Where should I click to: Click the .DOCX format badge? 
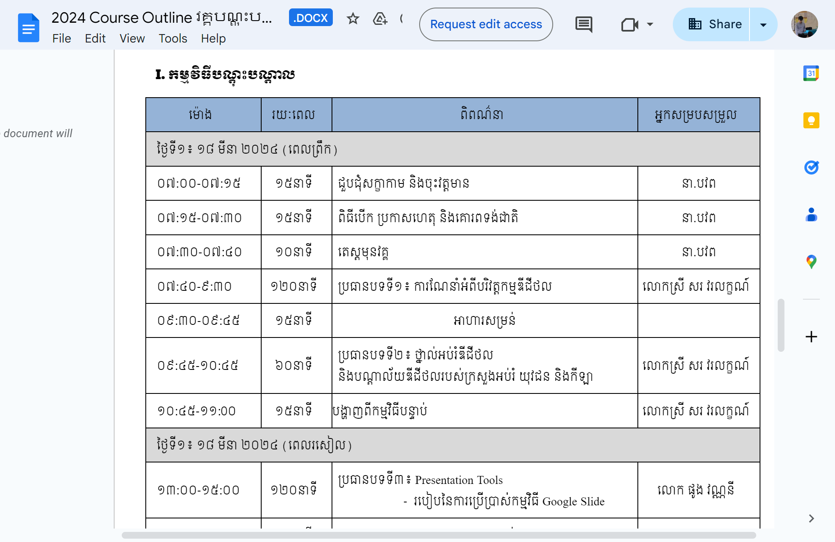(310, 18)
